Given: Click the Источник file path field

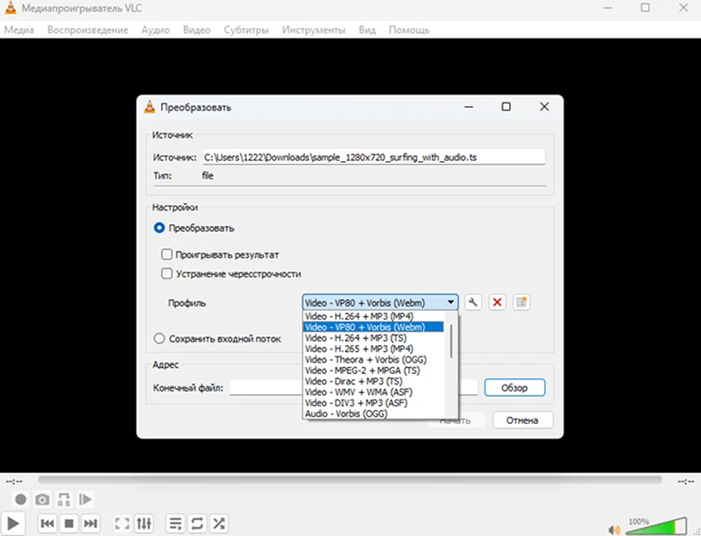Looking at the screenshot, I should [x=374, y=158].
